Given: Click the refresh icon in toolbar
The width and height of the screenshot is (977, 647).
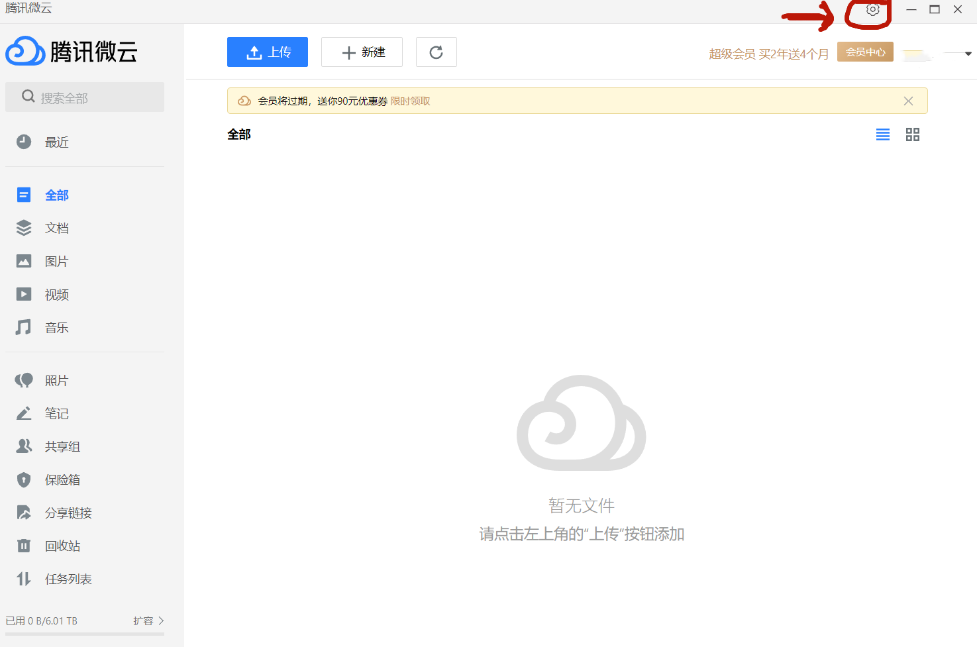Looking at the screenshot, I should point(436,52).
